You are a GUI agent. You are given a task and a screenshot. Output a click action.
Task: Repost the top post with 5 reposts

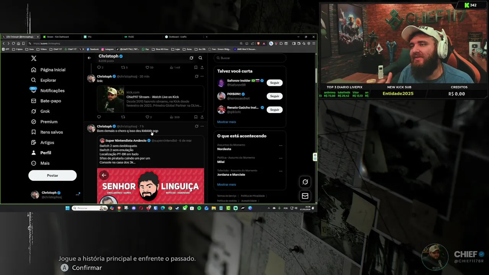click(124, 67)
